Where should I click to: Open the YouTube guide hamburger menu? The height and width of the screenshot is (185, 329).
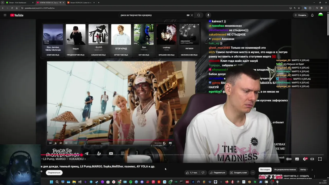[x=5, y=15]
